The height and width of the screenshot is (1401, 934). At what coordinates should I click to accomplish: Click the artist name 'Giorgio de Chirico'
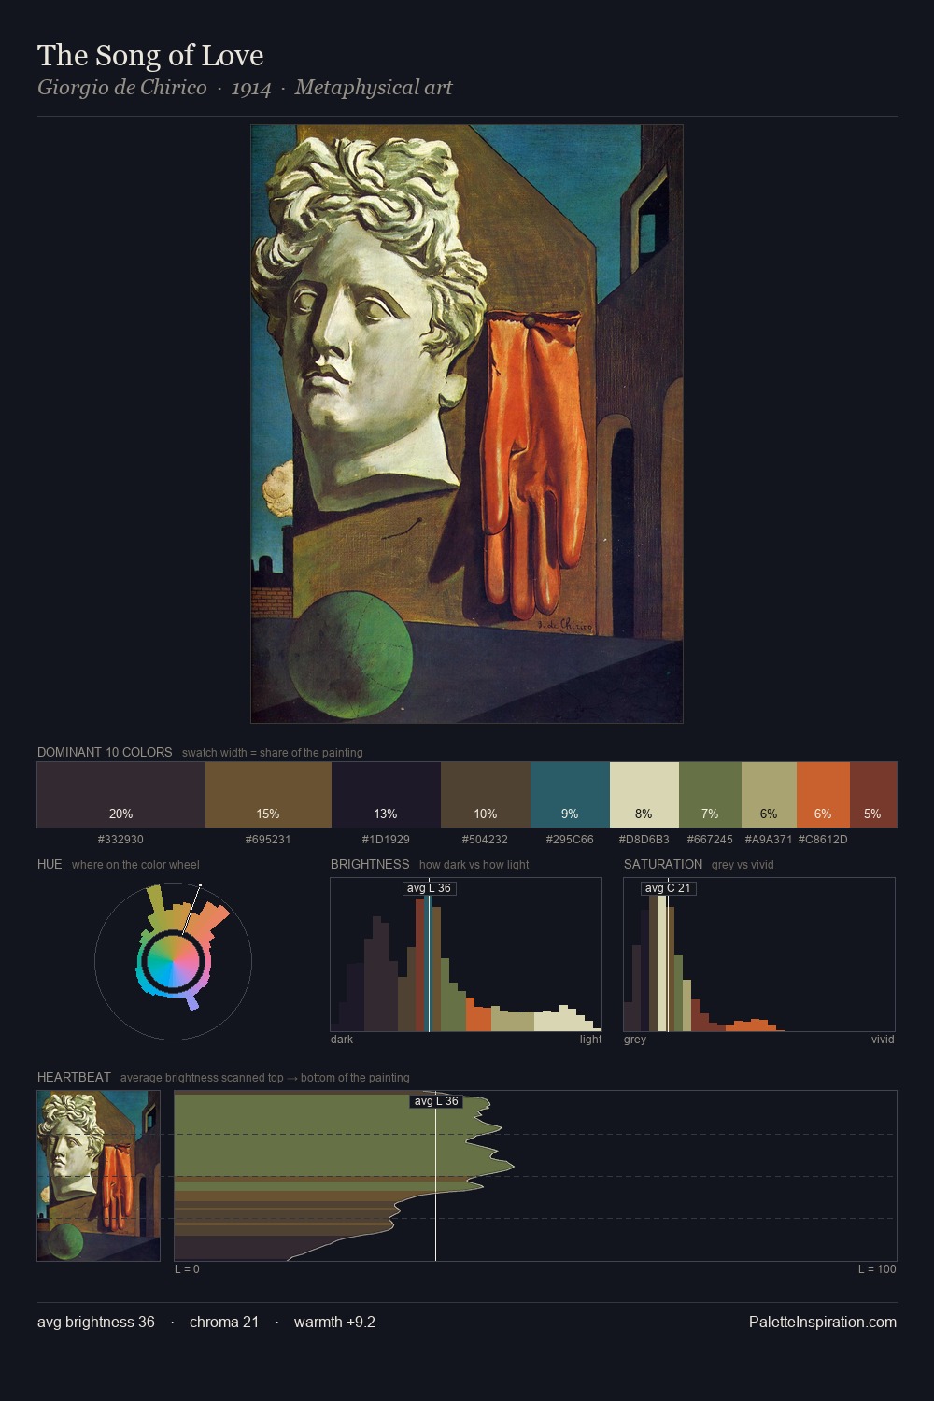tap(122, 88)
